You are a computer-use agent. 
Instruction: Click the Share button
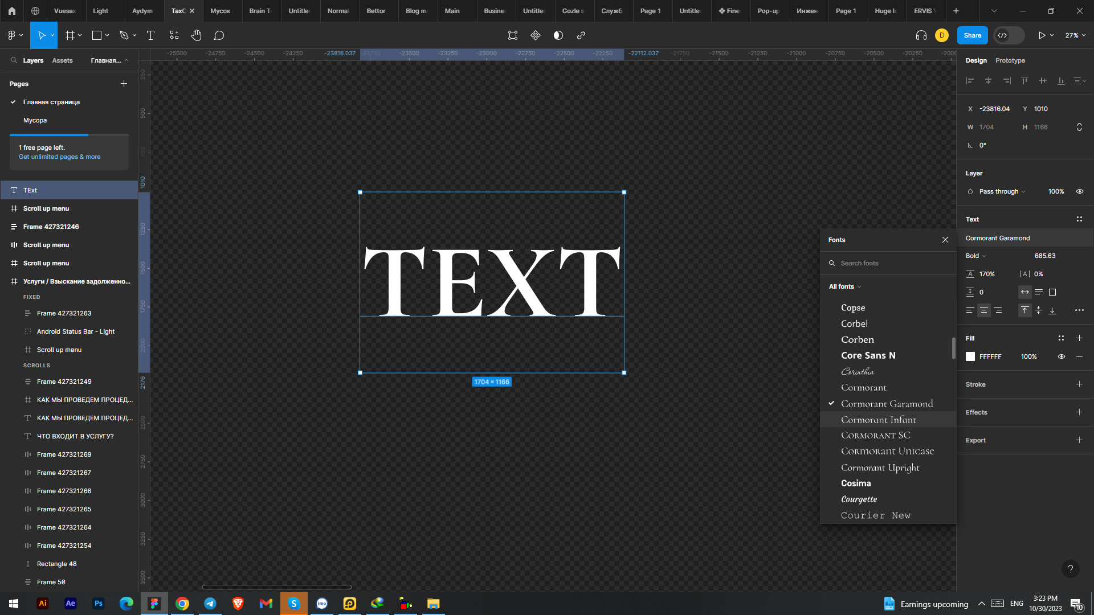(x=973, y=35)
